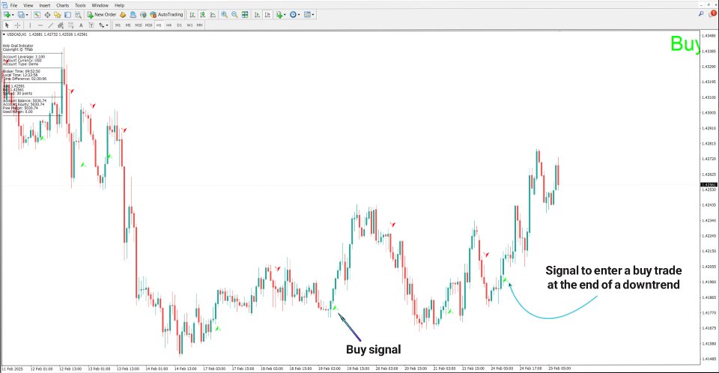Switch chart to Candlesticks mode
Viewport: 719px width, 373px height.
(x=203, y=15)
